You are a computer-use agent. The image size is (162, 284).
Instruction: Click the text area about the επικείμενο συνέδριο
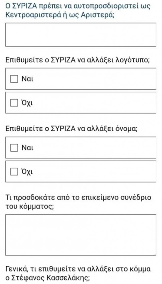click(x=81, y=235)
